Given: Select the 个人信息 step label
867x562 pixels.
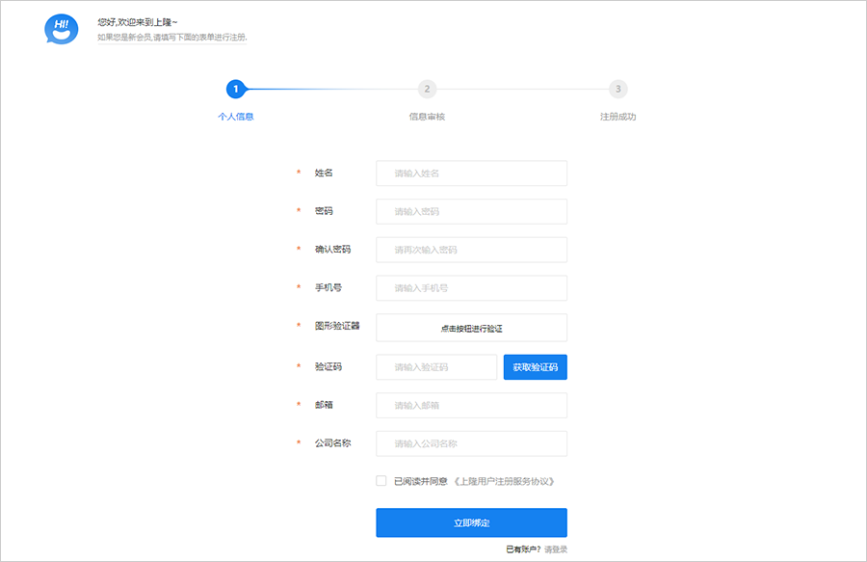Looking at the screenshot, I should coord(236,117).
